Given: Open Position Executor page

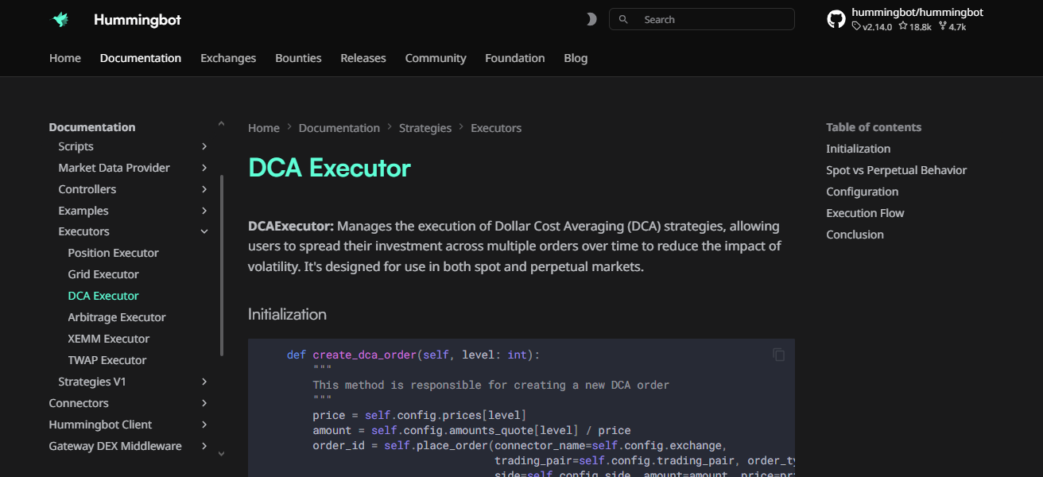Looking at the screenshot, I should 113,253.
